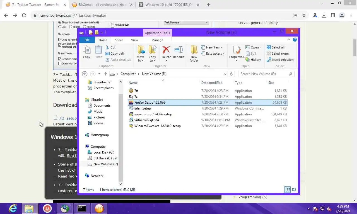This screenshot has width=357, height=214.
Task: Select the WinaeroTweaker-1.63.0.0-setup file
Action: coord(208,126)
